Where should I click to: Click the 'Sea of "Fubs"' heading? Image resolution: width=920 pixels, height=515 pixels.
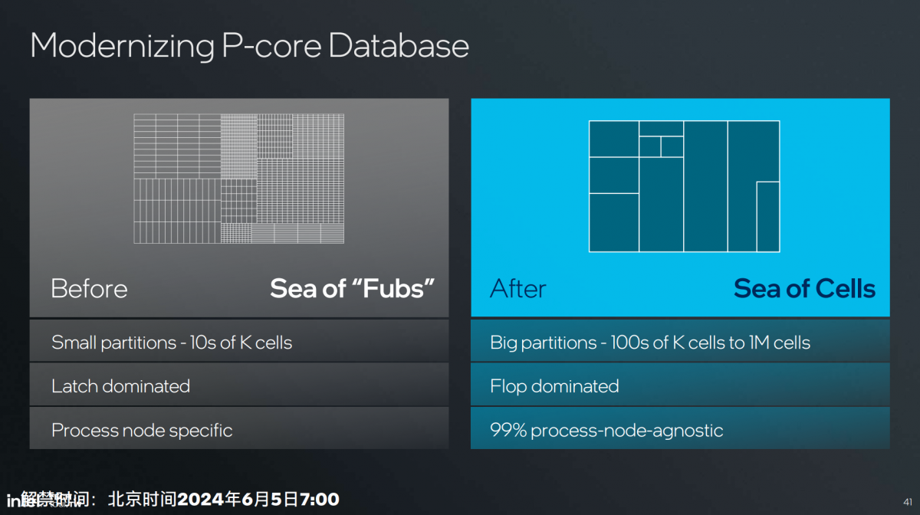[353, 289]
